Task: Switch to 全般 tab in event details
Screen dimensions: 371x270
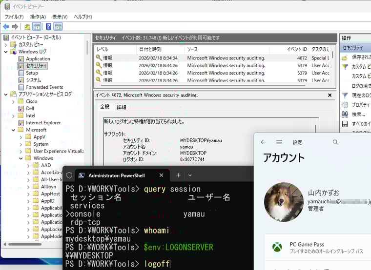Action: point(105,107)
